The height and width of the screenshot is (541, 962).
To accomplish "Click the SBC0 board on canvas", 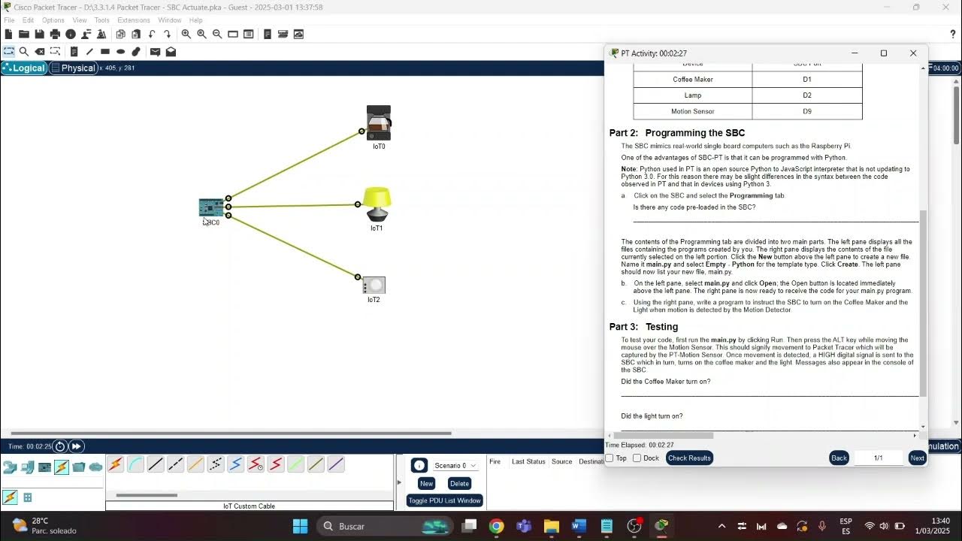I will pyautogui.click(x=211, y=207).
